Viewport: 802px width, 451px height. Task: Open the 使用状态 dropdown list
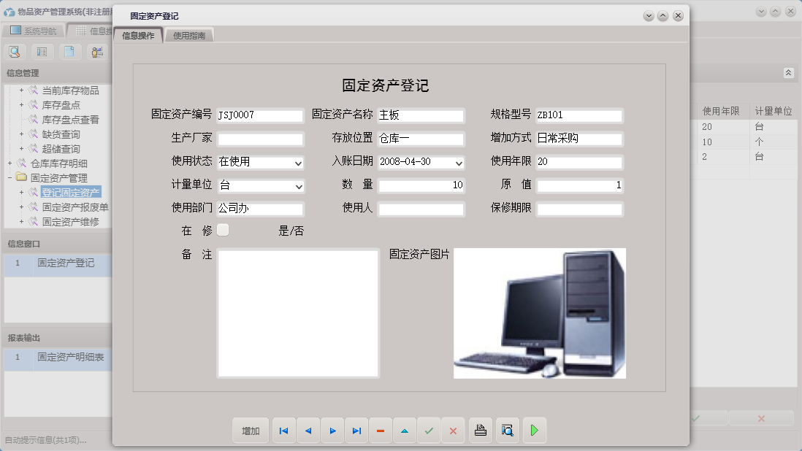click(x=297, y=162)
